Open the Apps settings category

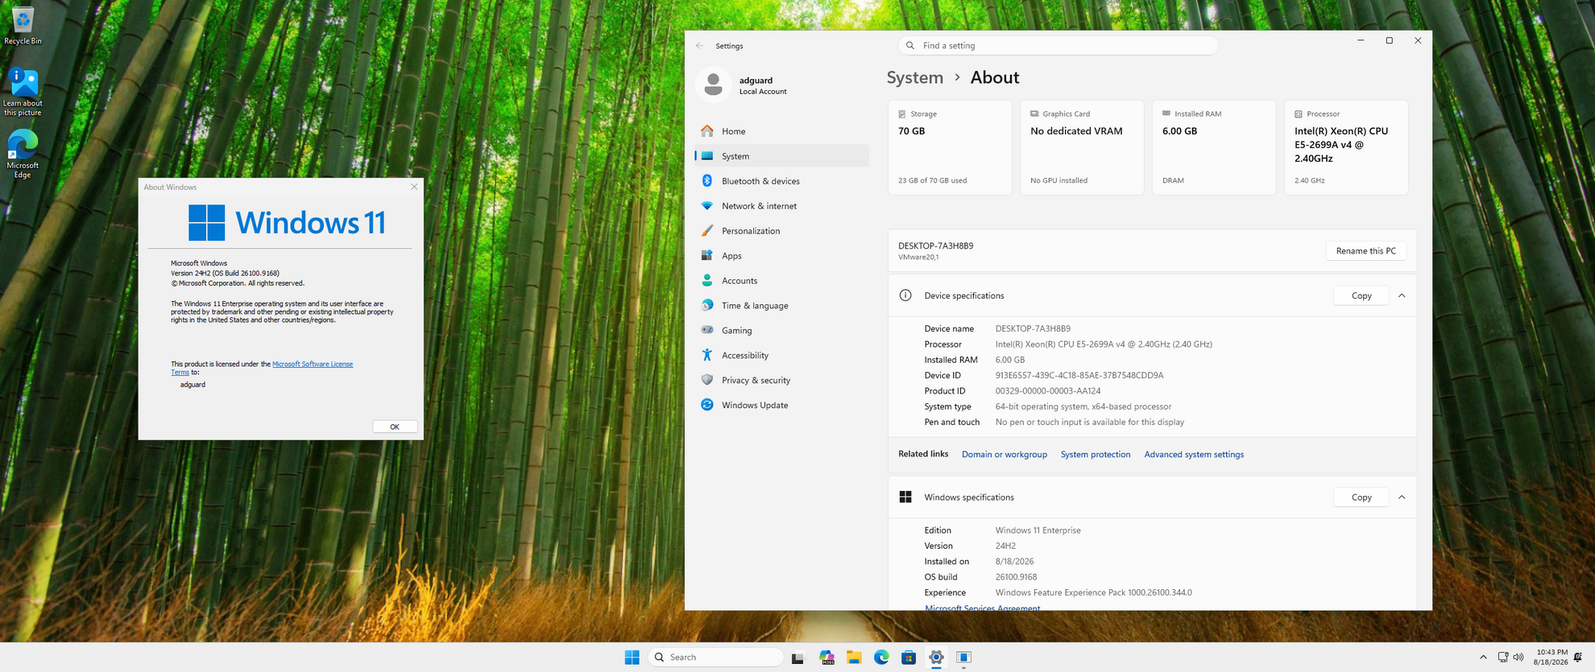coord(781,256)
